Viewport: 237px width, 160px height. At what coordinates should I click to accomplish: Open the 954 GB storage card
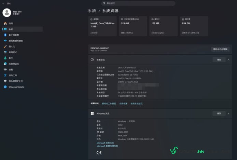(x=194, y=26)
